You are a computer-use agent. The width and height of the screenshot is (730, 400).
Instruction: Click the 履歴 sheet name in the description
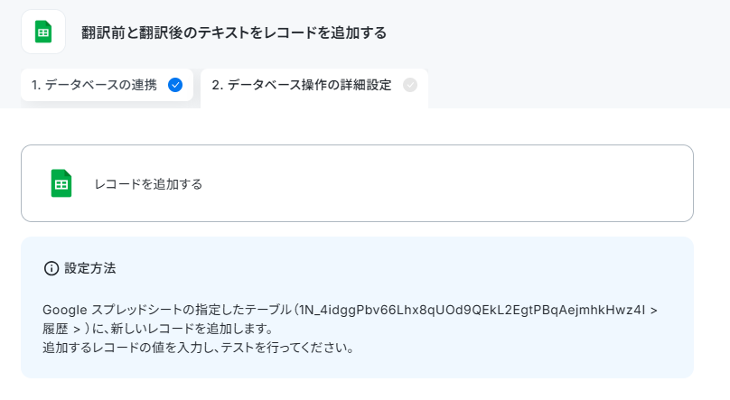pos(55,329)
